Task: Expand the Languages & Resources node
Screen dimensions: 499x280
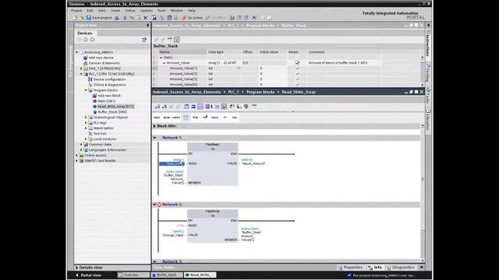Action: [81, 149]
